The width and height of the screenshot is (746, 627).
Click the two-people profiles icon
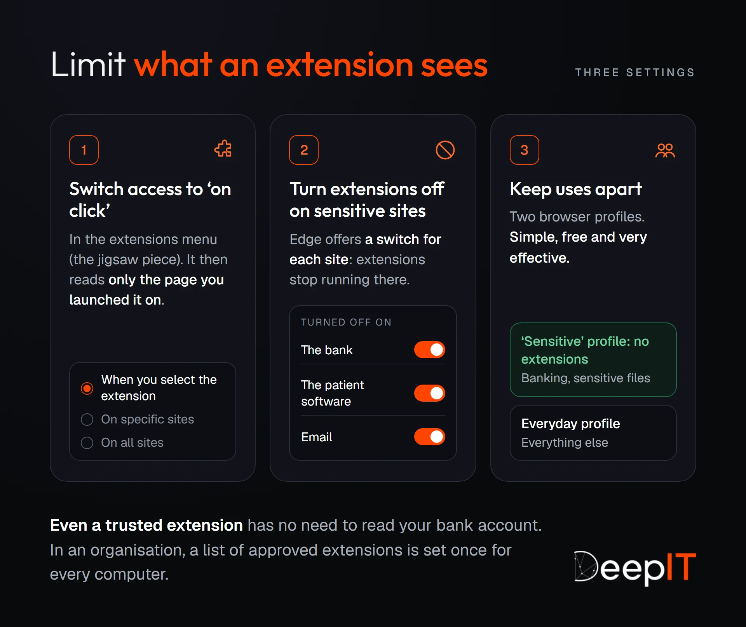(665, 150)
